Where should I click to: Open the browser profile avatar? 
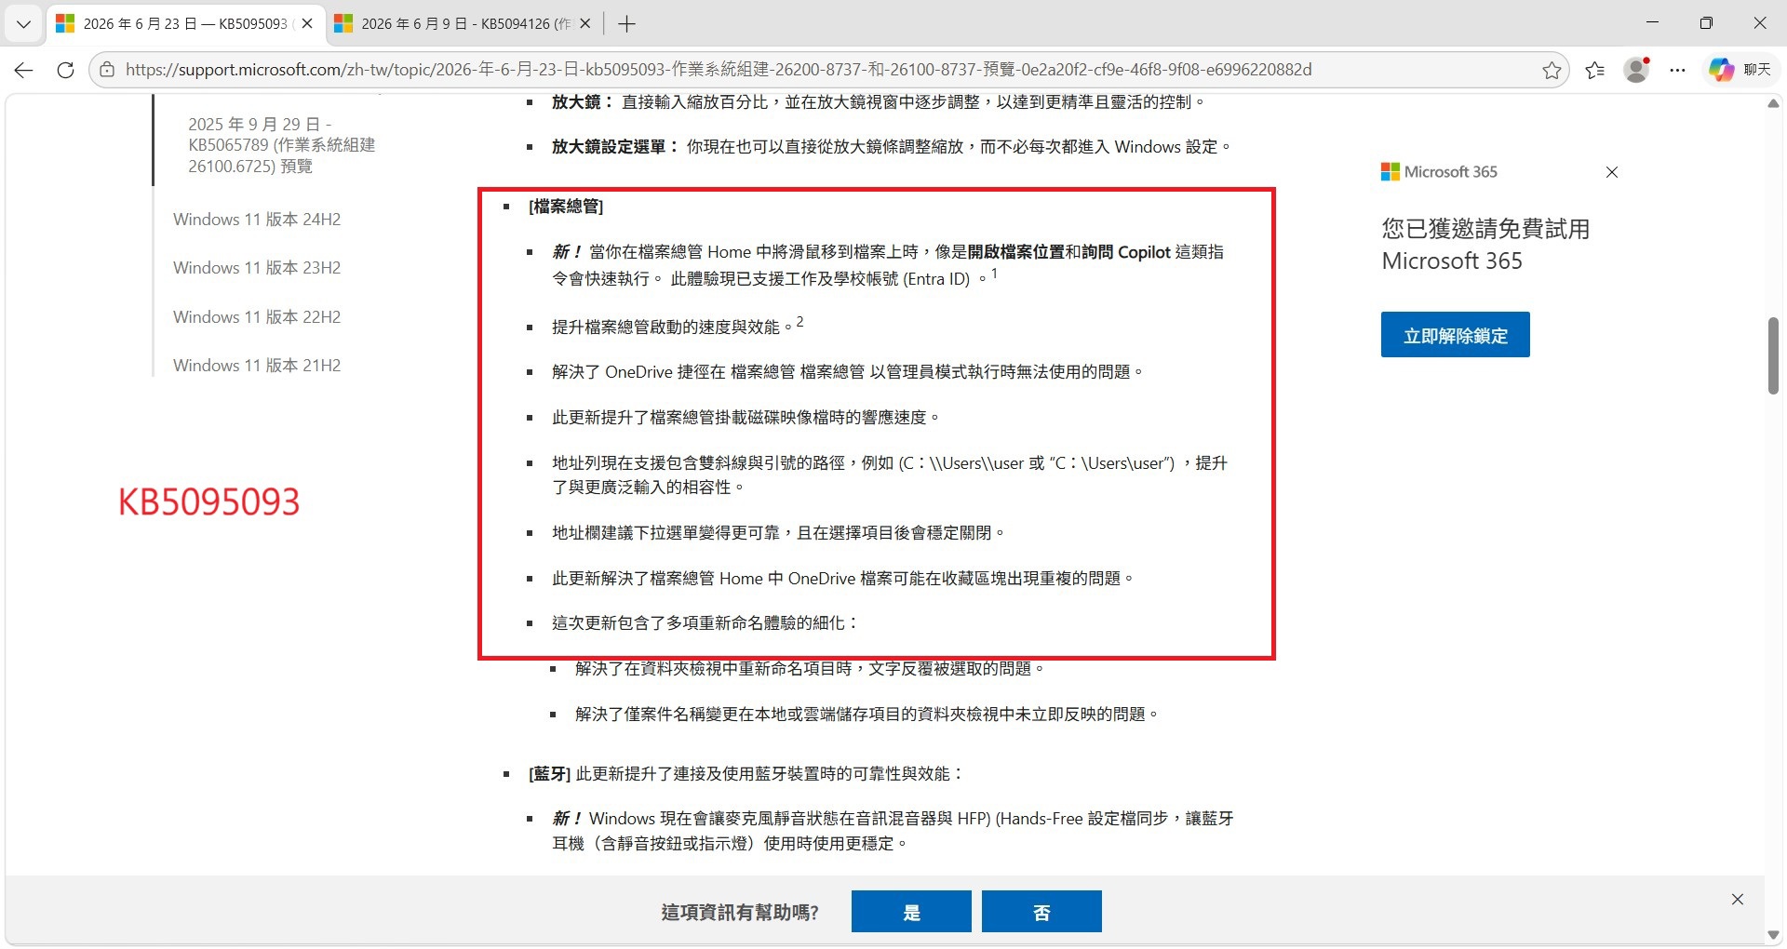(1636, 70)
